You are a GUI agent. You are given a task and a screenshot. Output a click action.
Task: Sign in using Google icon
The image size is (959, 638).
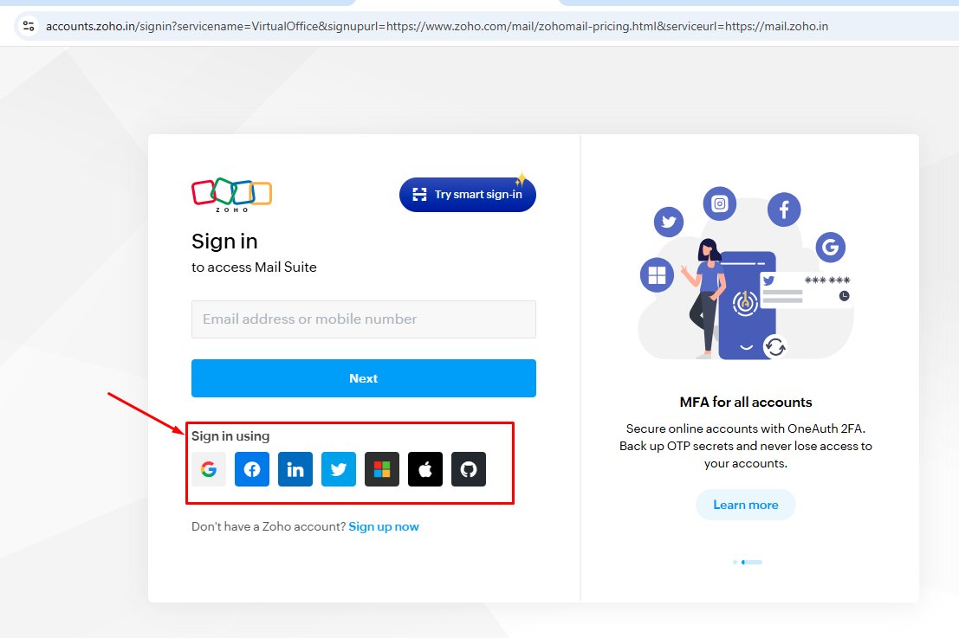point(209,469)
